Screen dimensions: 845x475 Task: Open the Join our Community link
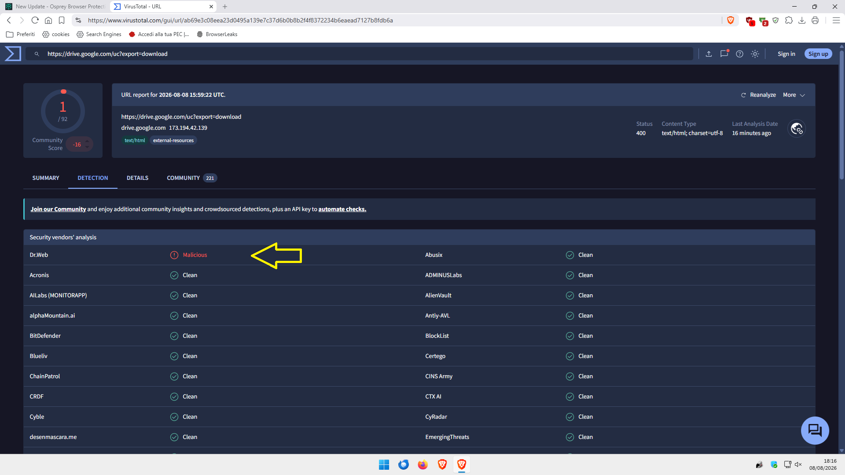tap(58, 209)
